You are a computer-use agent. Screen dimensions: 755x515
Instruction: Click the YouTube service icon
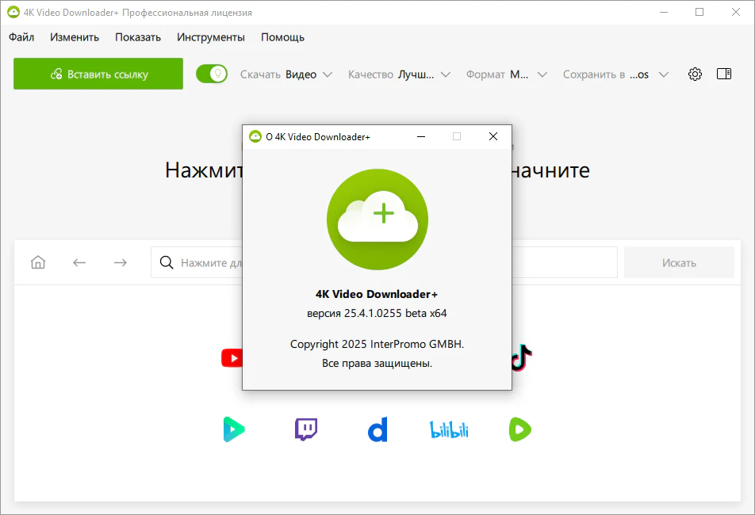232,357
